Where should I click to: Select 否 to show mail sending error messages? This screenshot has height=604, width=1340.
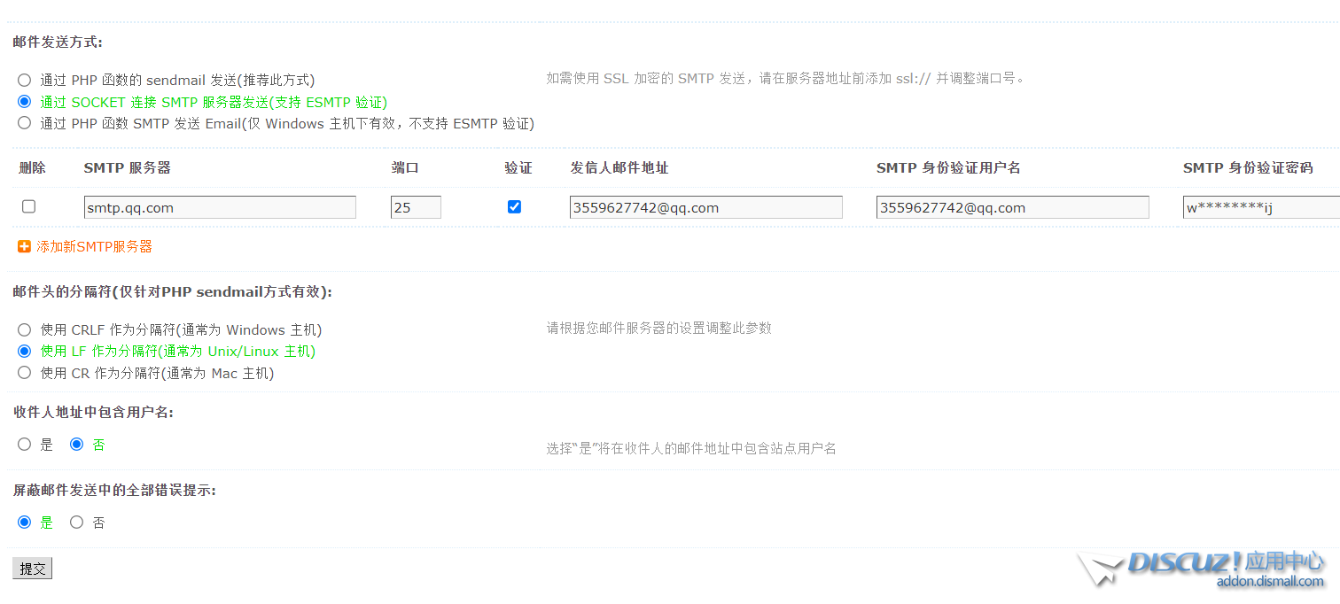76,523
